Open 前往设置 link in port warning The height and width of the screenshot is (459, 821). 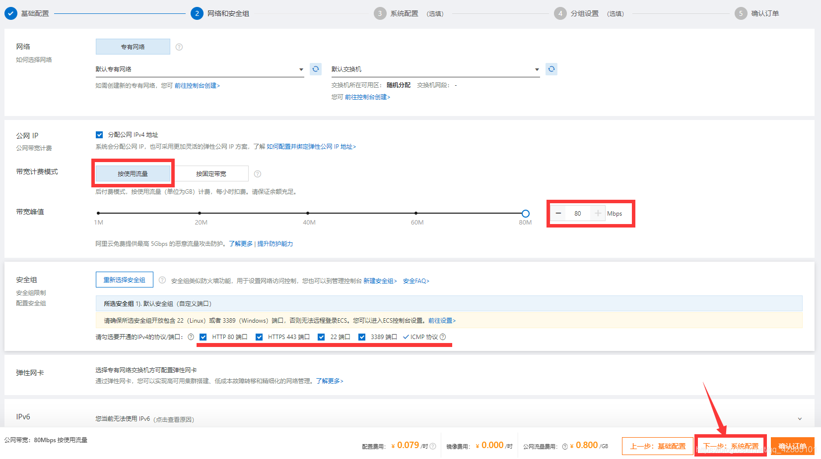pos(442,321)
